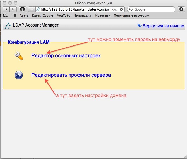Click the wrench icon for main settings
This screenshot has height=159, width=187.
[x=18, y=56]
